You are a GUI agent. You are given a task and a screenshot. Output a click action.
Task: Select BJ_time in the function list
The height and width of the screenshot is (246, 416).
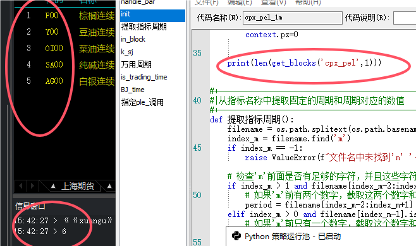point(132,90)
